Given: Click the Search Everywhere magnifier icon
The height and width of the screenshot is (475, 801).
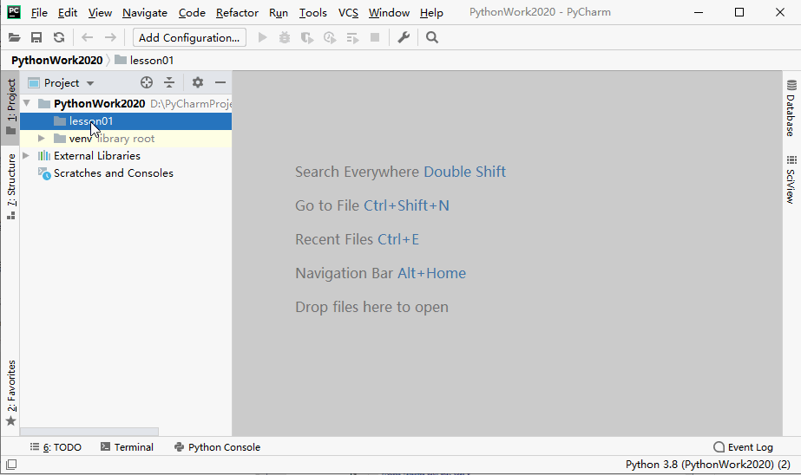Looking at the screenshot, I should 432,37.
